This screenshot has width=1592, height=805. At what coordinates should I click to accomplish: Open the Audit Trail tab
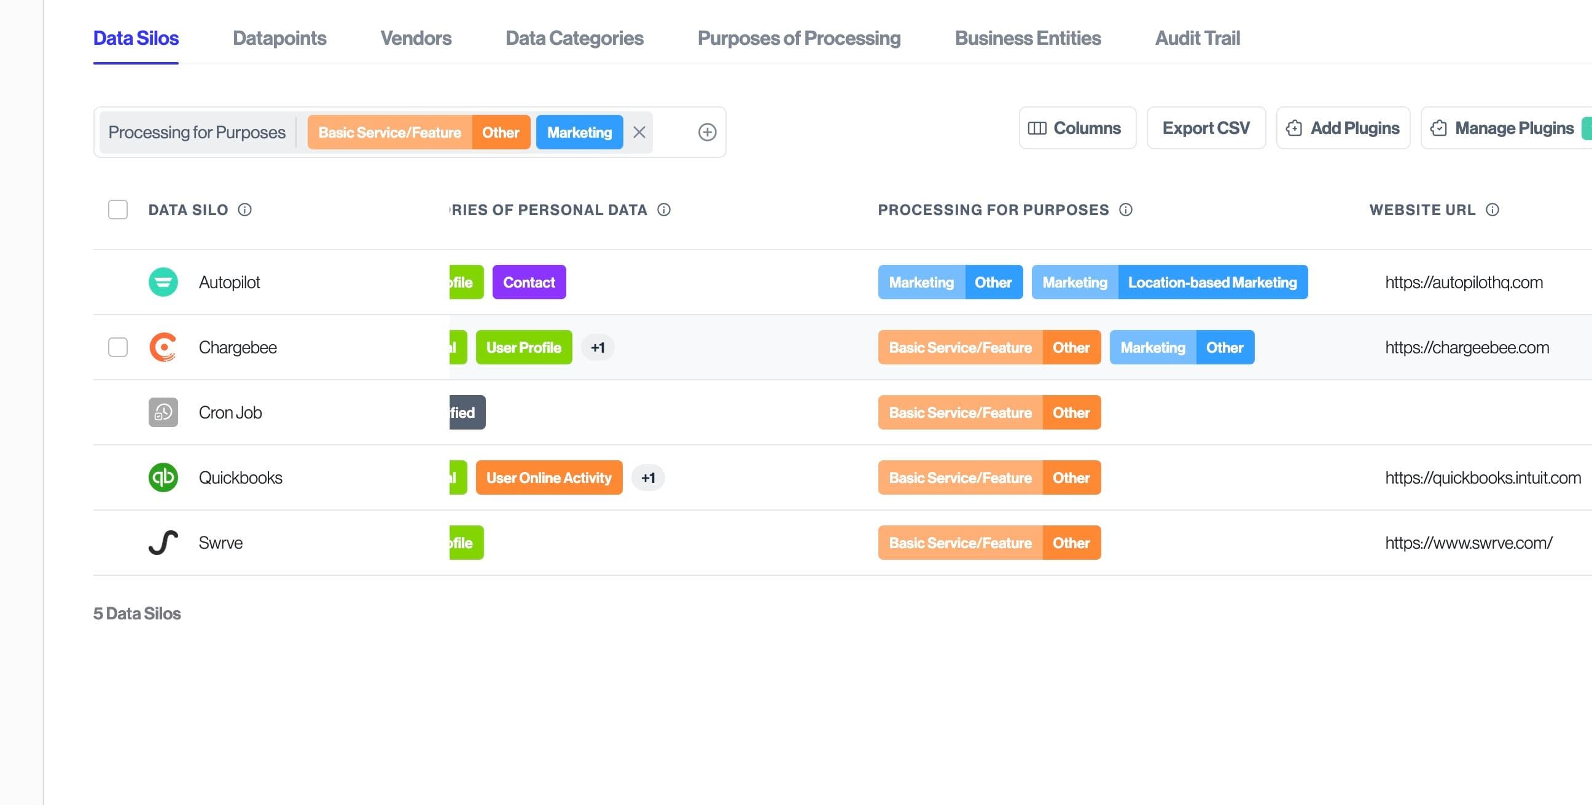(x=1197, y=38)
